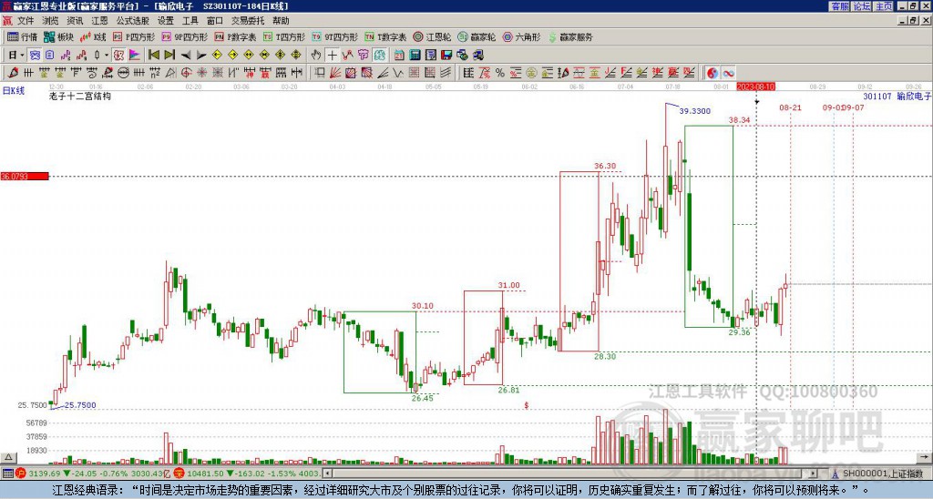933x499 pixels.
Task: Click the horizontal scrollbar right arrow
Action: [x=814, y=474]
